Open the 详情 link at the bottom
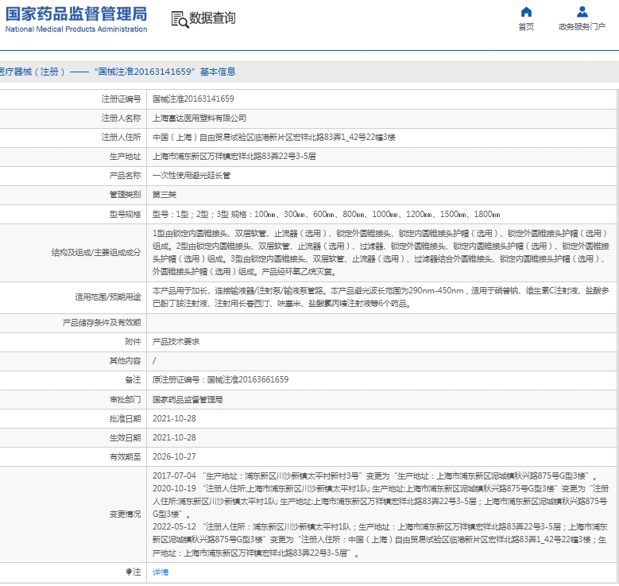Image resolution: width=619 pixels, height=586 pixels. coord(161,572)
